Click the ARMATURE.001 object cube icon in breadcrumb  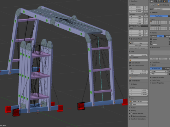pos(158,5)
